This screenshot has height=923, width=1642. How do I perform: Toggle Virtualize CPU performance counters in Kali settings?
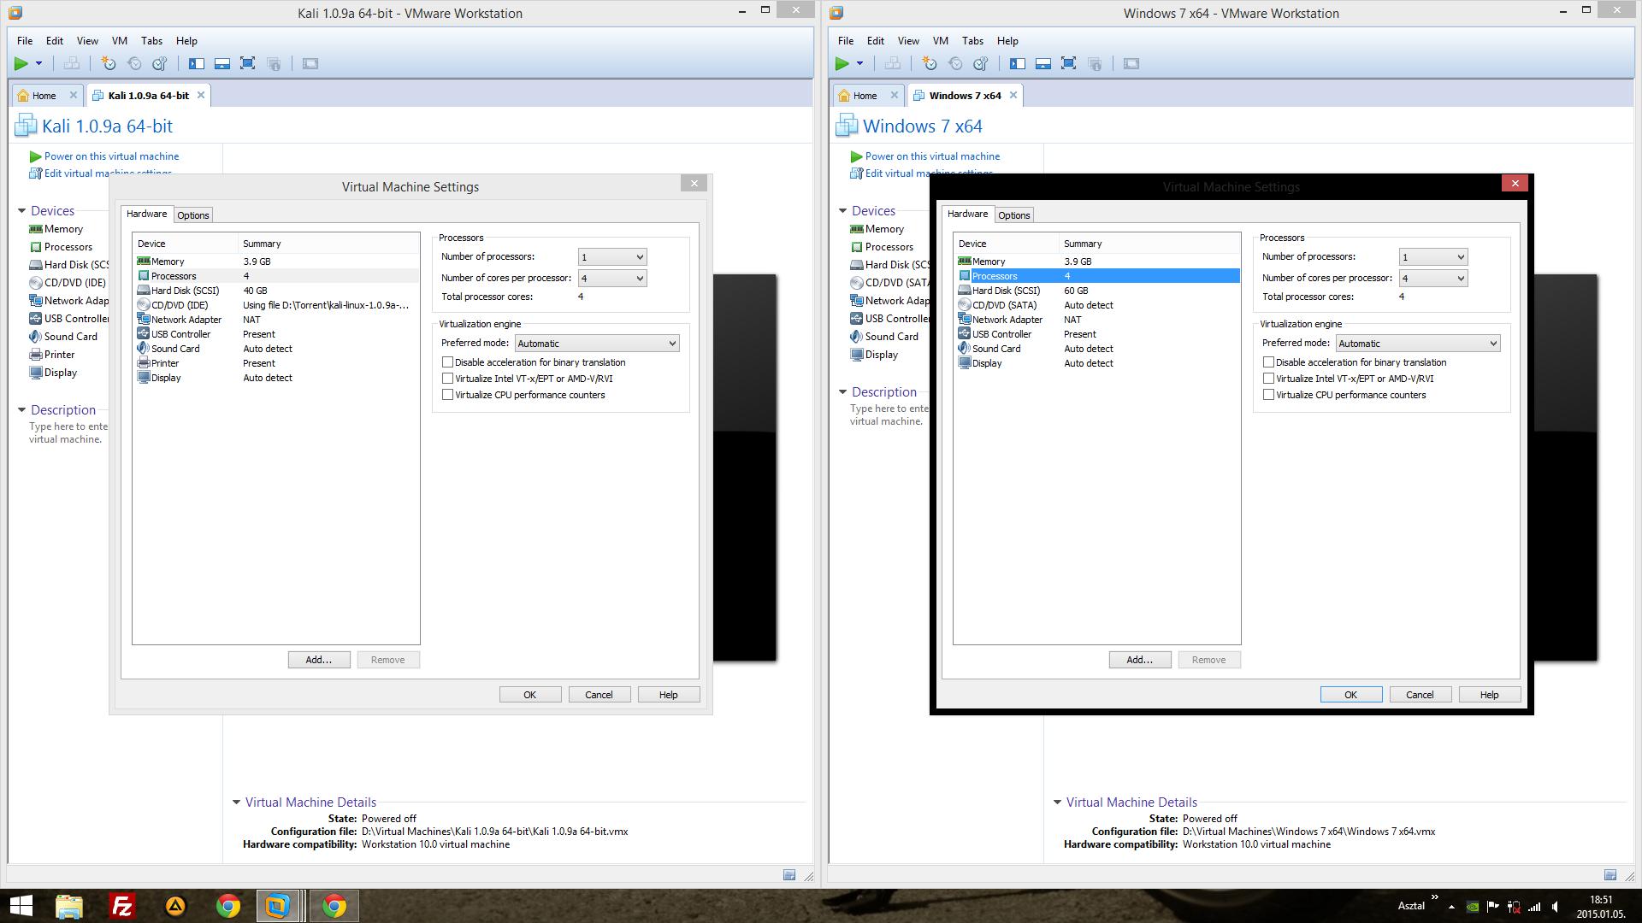pos(447,395)
